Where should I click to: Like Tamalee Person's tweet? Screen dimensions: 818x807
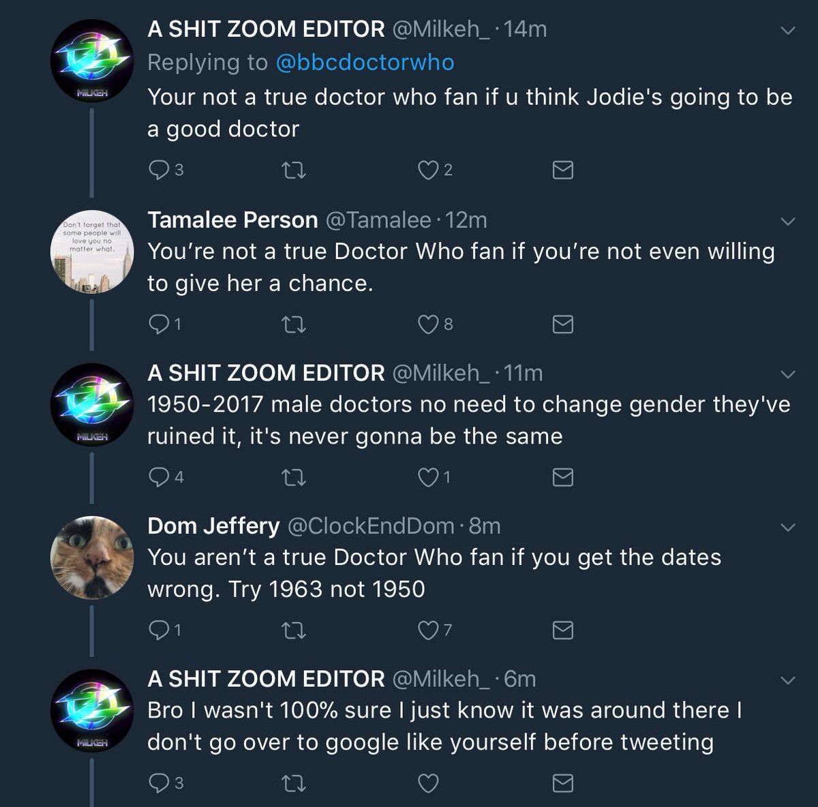click(428, 324)
